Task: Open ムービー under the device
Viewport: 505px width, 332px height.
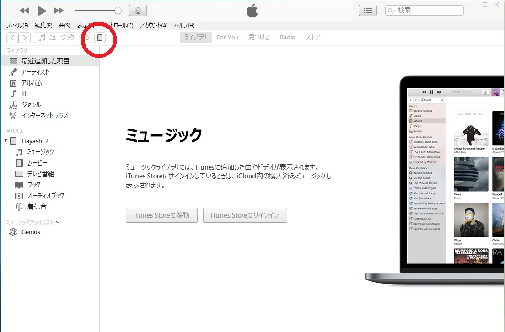Action: [50, 163]
